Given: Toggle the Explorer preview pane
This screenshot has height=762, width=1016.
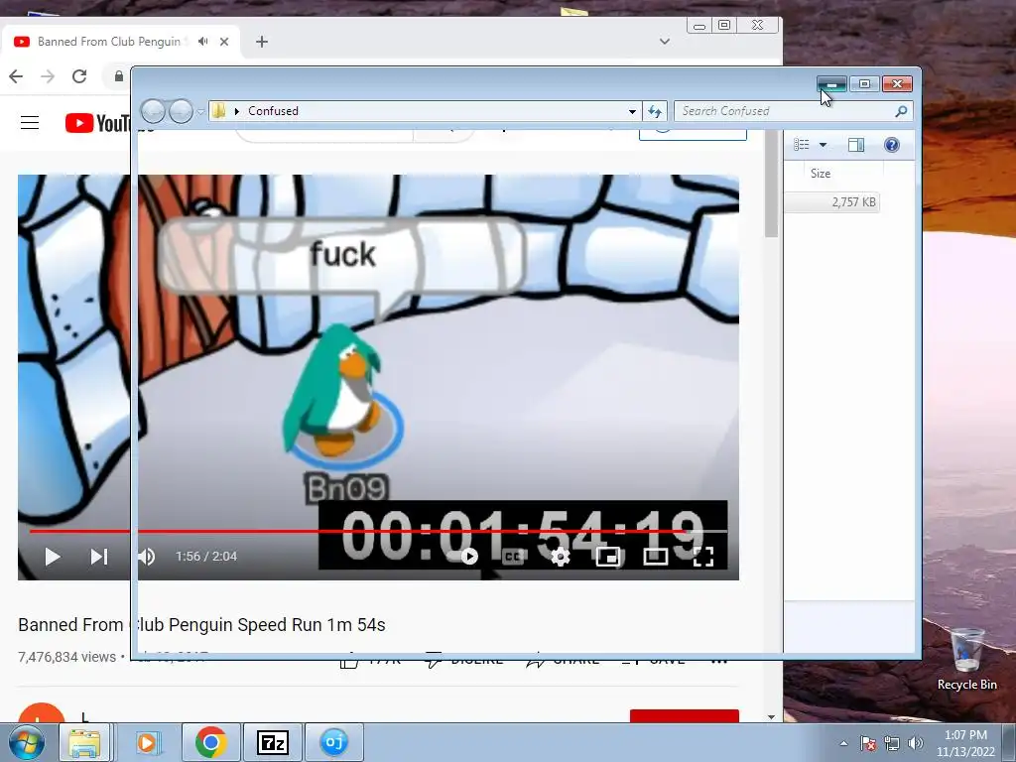Looking at the screenshot, I should point(856,145).
